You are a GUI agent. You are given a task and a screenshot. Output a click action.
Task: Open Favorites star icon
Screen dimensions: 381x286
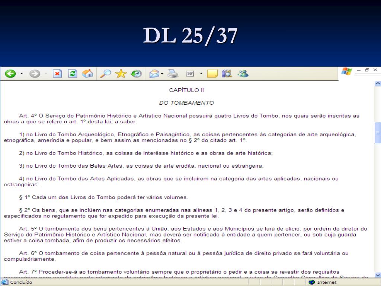pos(121,73)
